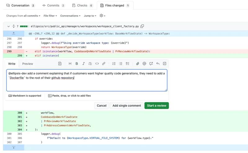
Task: Click line number 300 of added workflow line
Action: click(x=20, y=113)
